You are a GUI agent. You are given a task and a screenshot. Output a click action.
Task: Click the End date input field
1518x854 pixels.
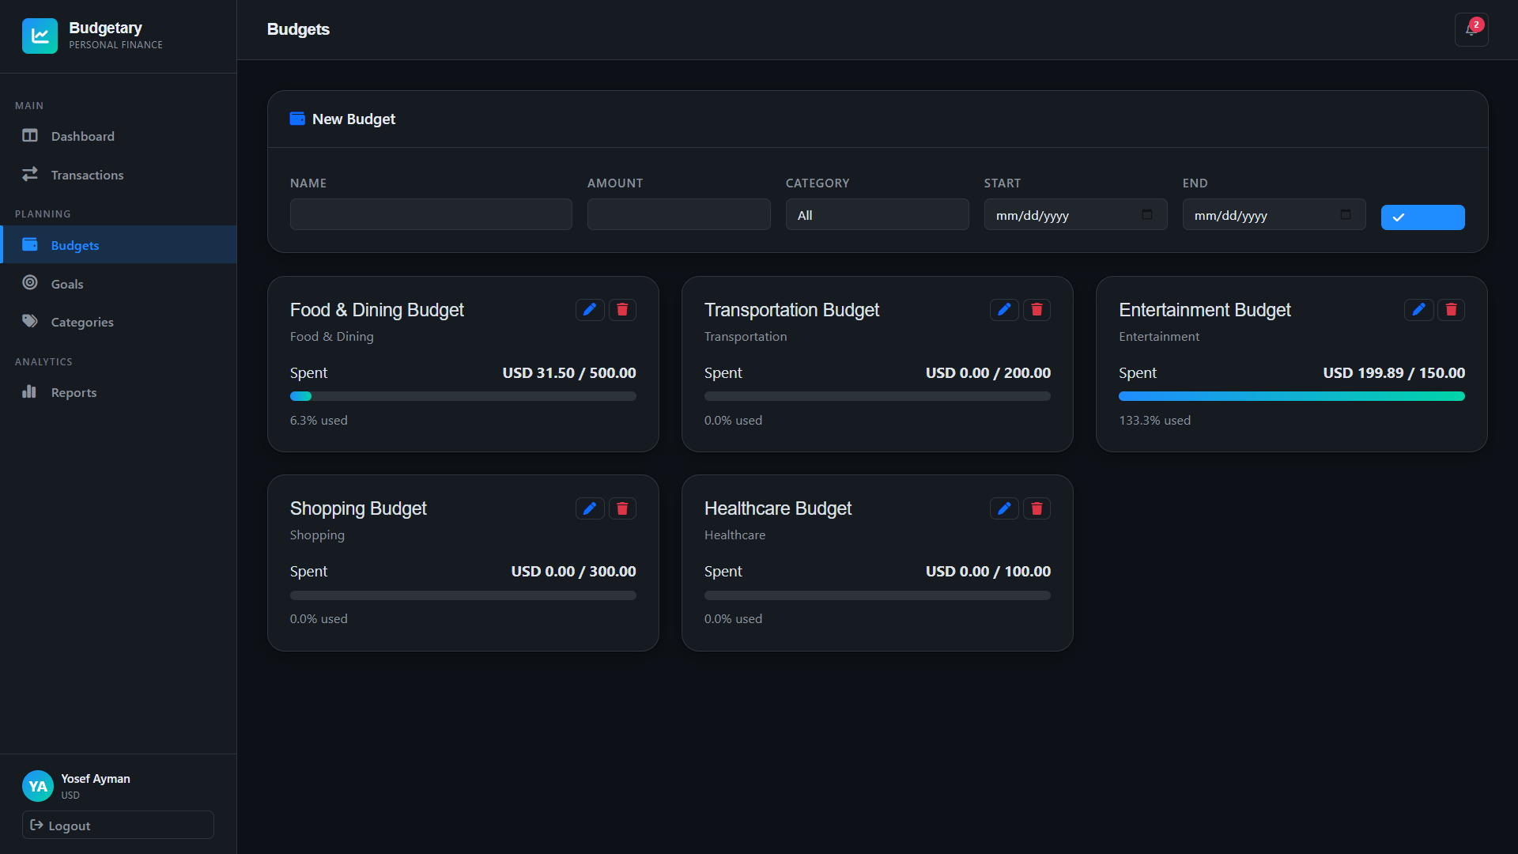tap(1274, 214)
